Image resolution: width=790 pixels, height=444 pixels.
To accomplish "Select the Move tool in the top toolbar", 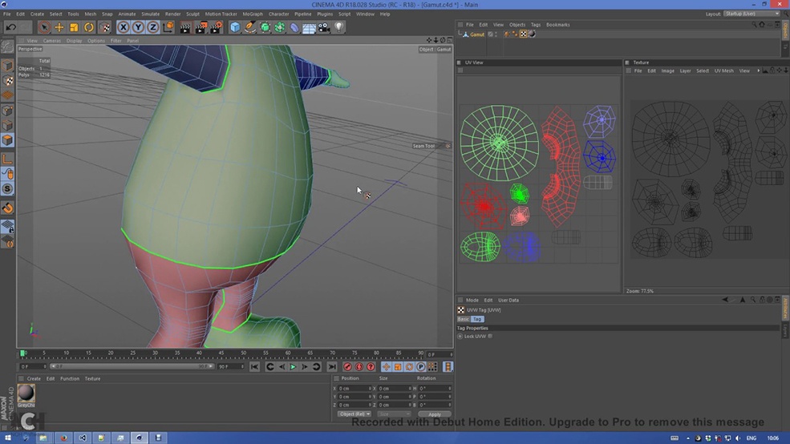I will click(59, 27).
